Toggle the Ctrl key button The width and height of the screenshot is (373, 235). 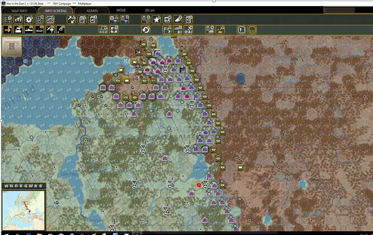coord(252,30)
